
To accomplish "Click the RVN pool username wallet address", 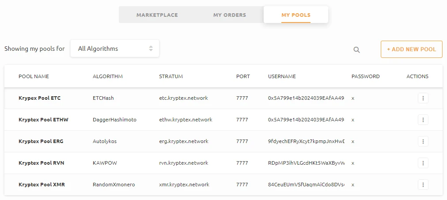I will (x=306, y=163).
